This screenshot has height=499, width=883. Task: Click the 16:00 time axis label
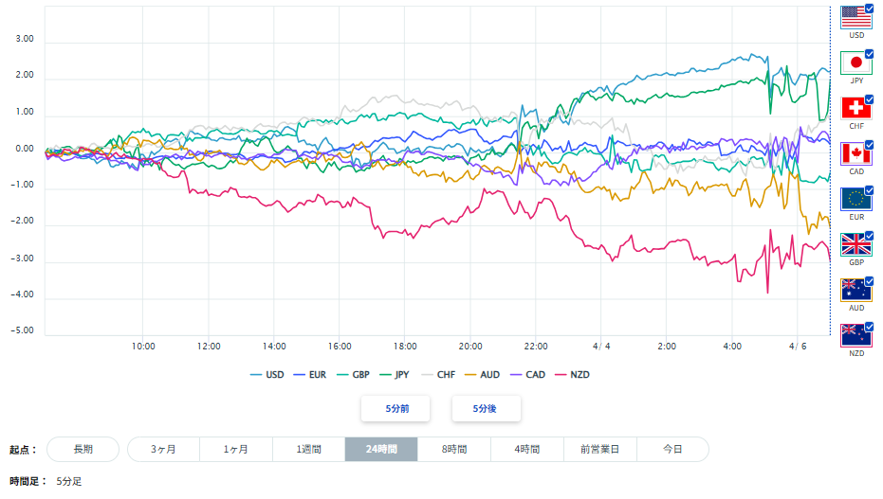pos(340,347)
